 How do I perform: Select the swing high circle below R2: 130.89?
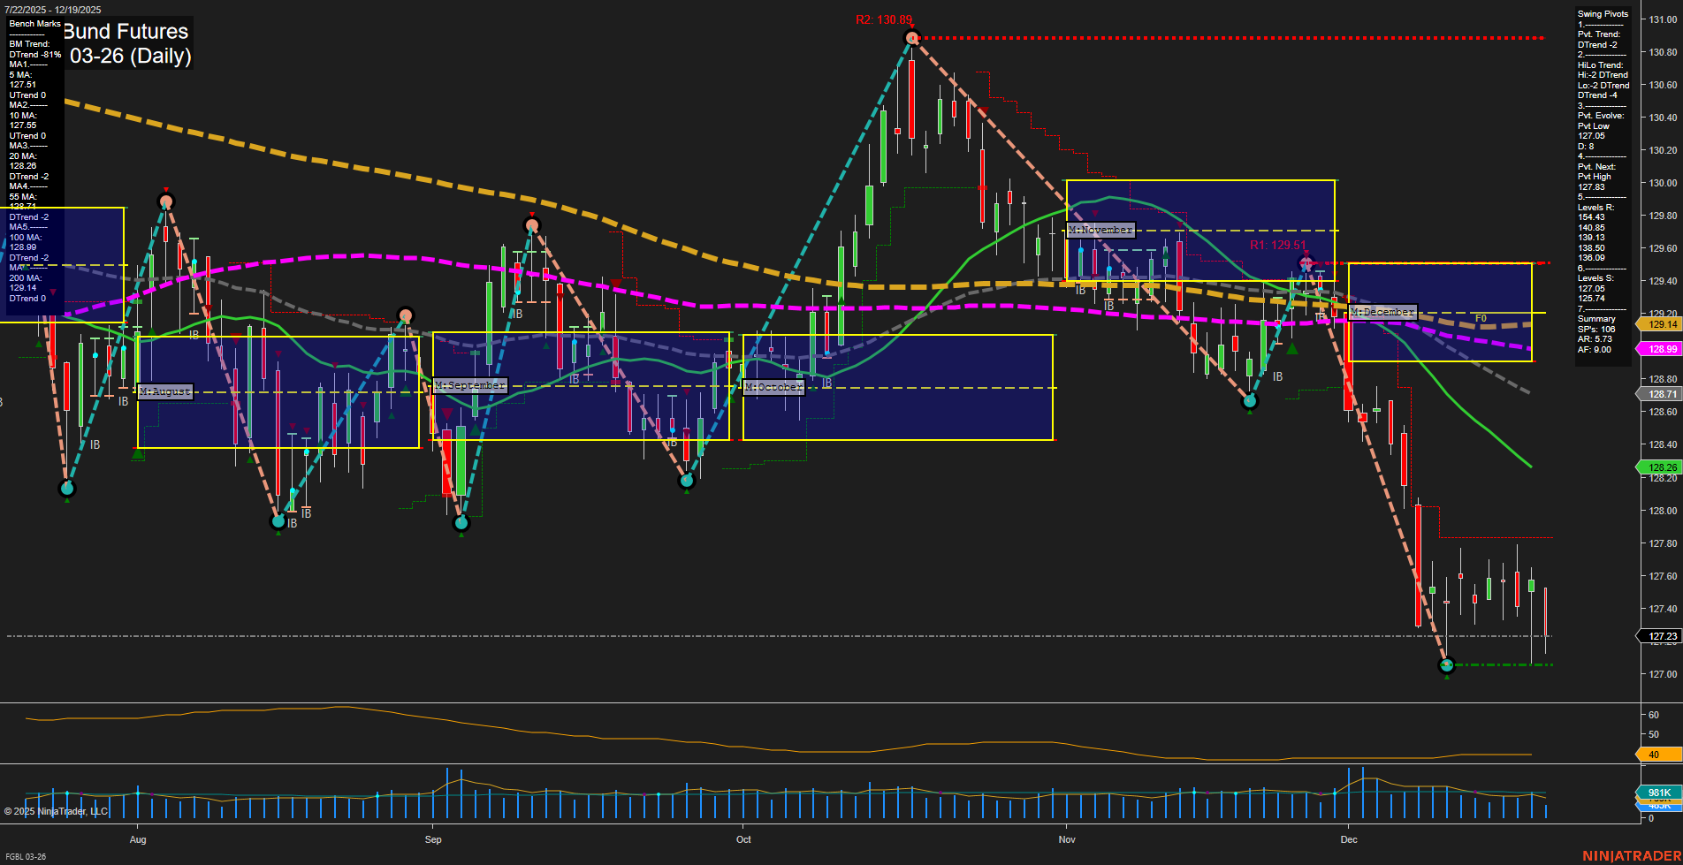click(910, 37)
